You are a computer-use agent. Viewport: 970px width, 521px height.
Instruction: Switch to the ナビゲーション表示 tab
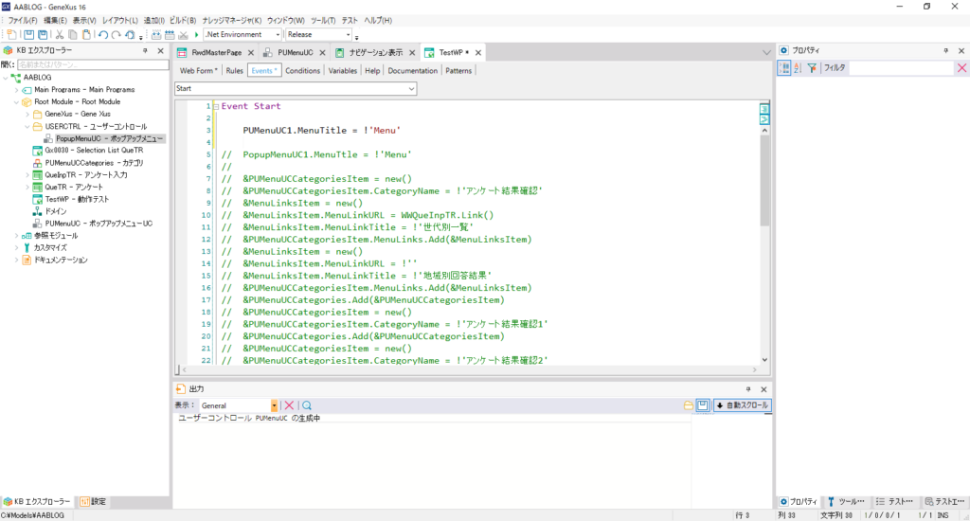pyautogui.click(x=375, y=53)
